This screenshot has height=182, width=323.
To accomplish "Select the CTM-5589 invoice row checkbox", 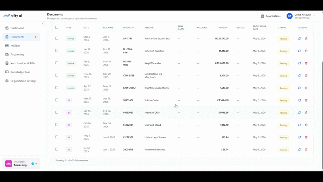I will (x=57, y=75).
